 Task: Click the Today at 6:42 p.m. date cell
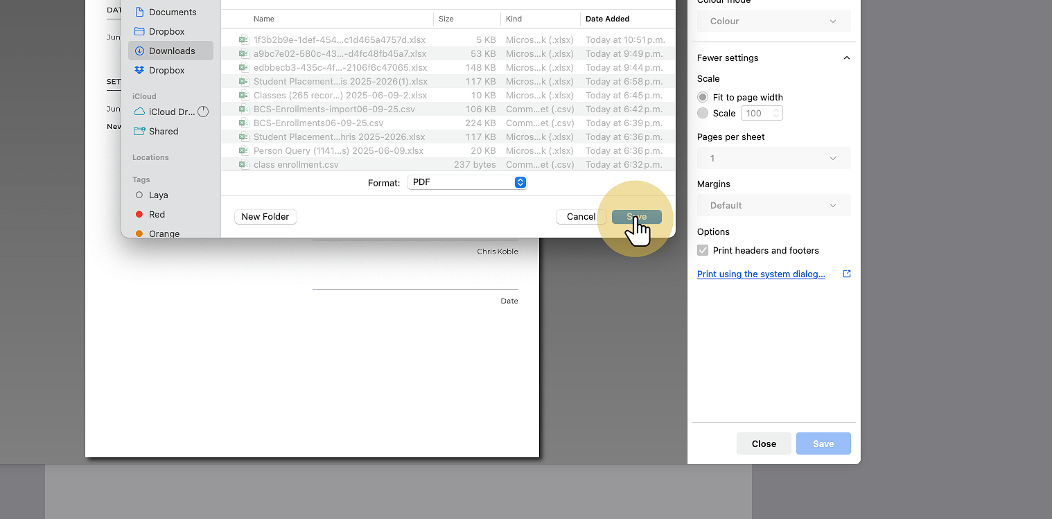(624, 109)
